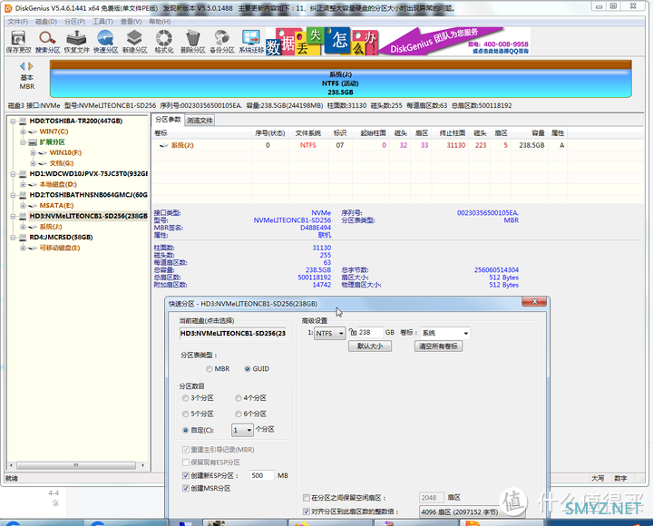Choose the 3个分区 radio option
Screen dimensions: 653x526
[185, 398]
